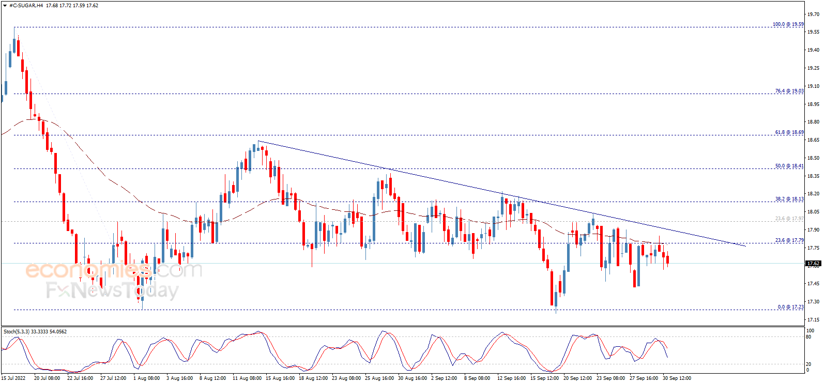Click time axis label 12 Sep 16:00
This screenshot has height=384, width=825.
click(512, 378)
